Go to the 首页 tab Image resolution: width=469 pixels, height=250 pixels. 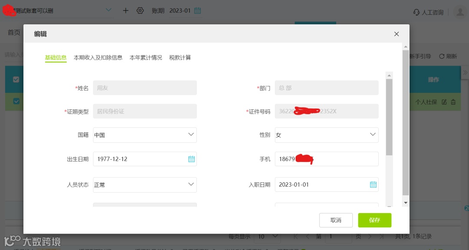[14, 32]
